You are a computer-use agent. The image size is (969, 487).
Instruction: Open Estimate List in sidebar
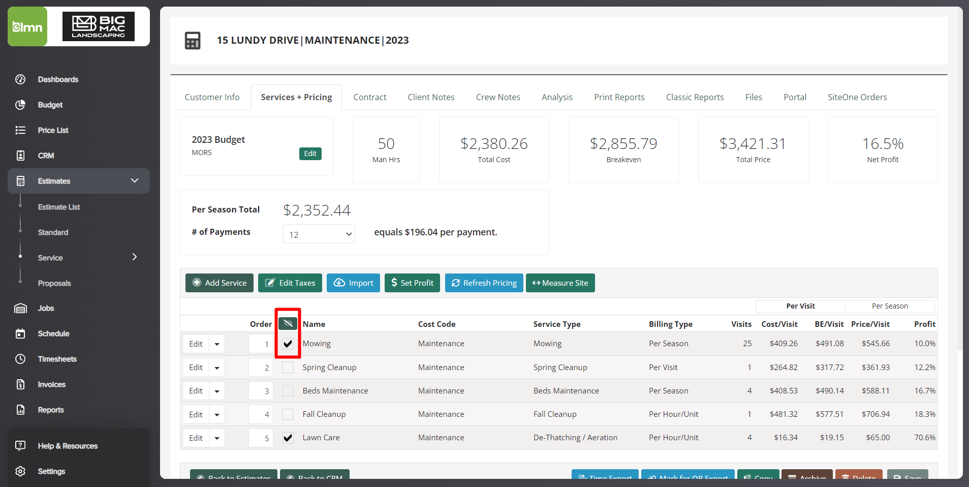[59, 207]
